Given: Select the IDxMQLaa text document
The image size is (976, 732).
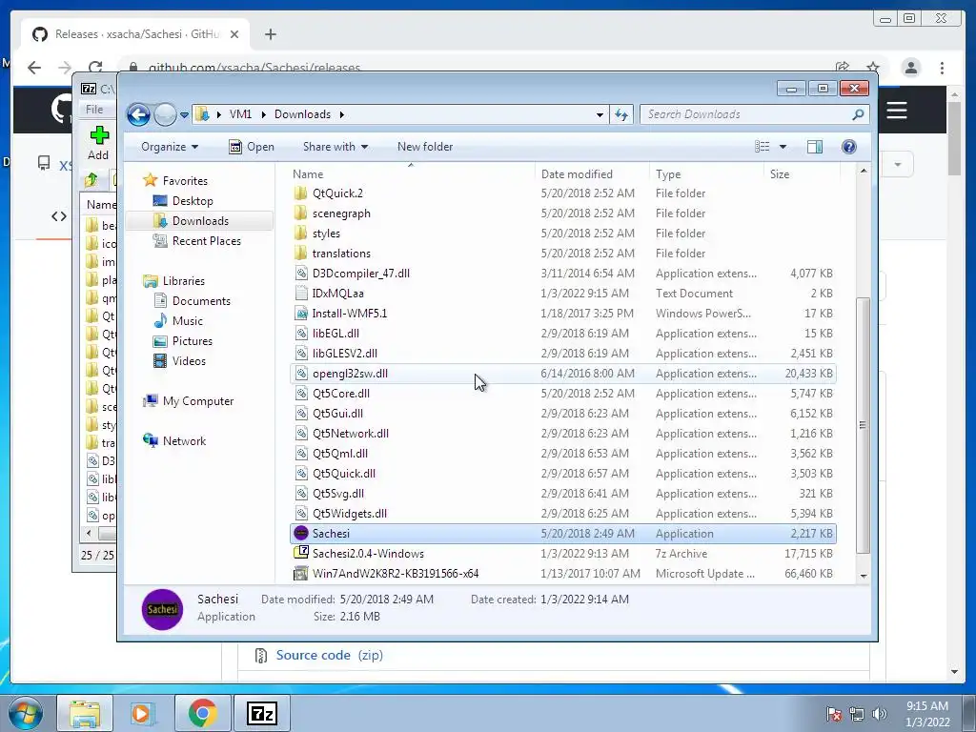Looking at the screenshot, I should click(562, 294).
